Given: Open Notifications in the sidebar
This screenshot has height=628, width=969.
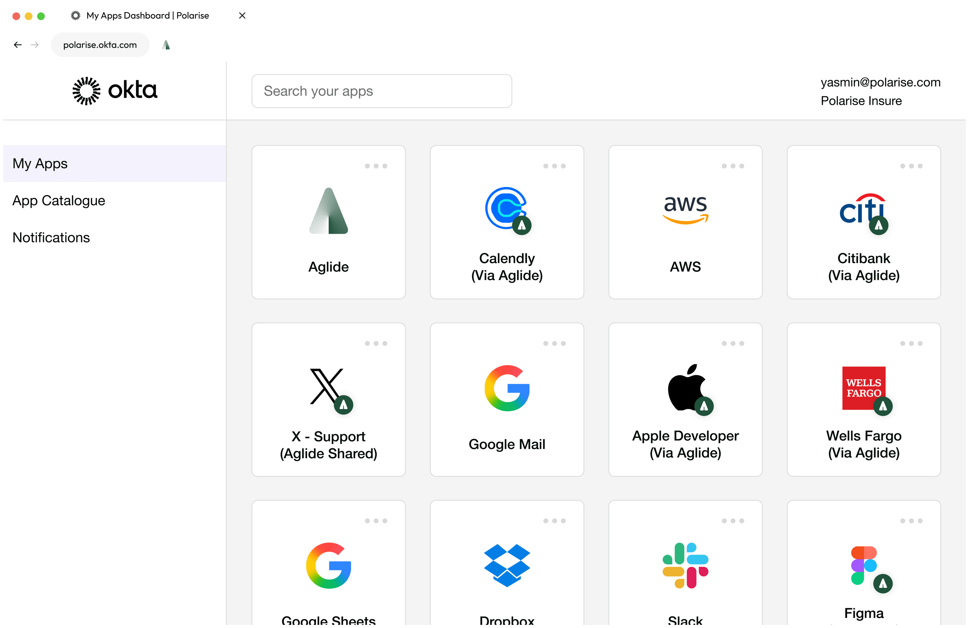Looking at the screenshot, I should tap(115, 238).
